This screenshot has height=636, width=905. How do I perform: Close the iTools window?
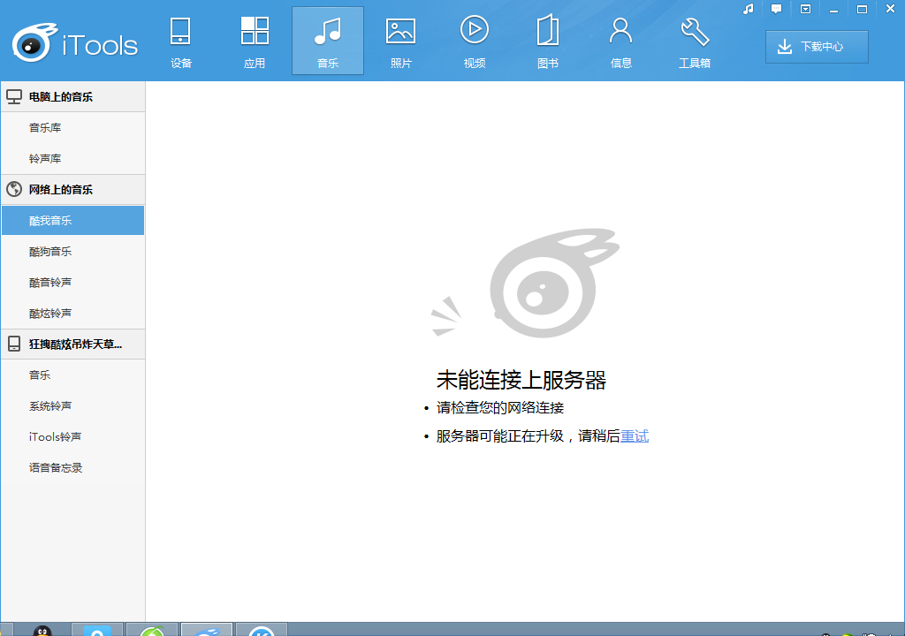pos(890,9)
